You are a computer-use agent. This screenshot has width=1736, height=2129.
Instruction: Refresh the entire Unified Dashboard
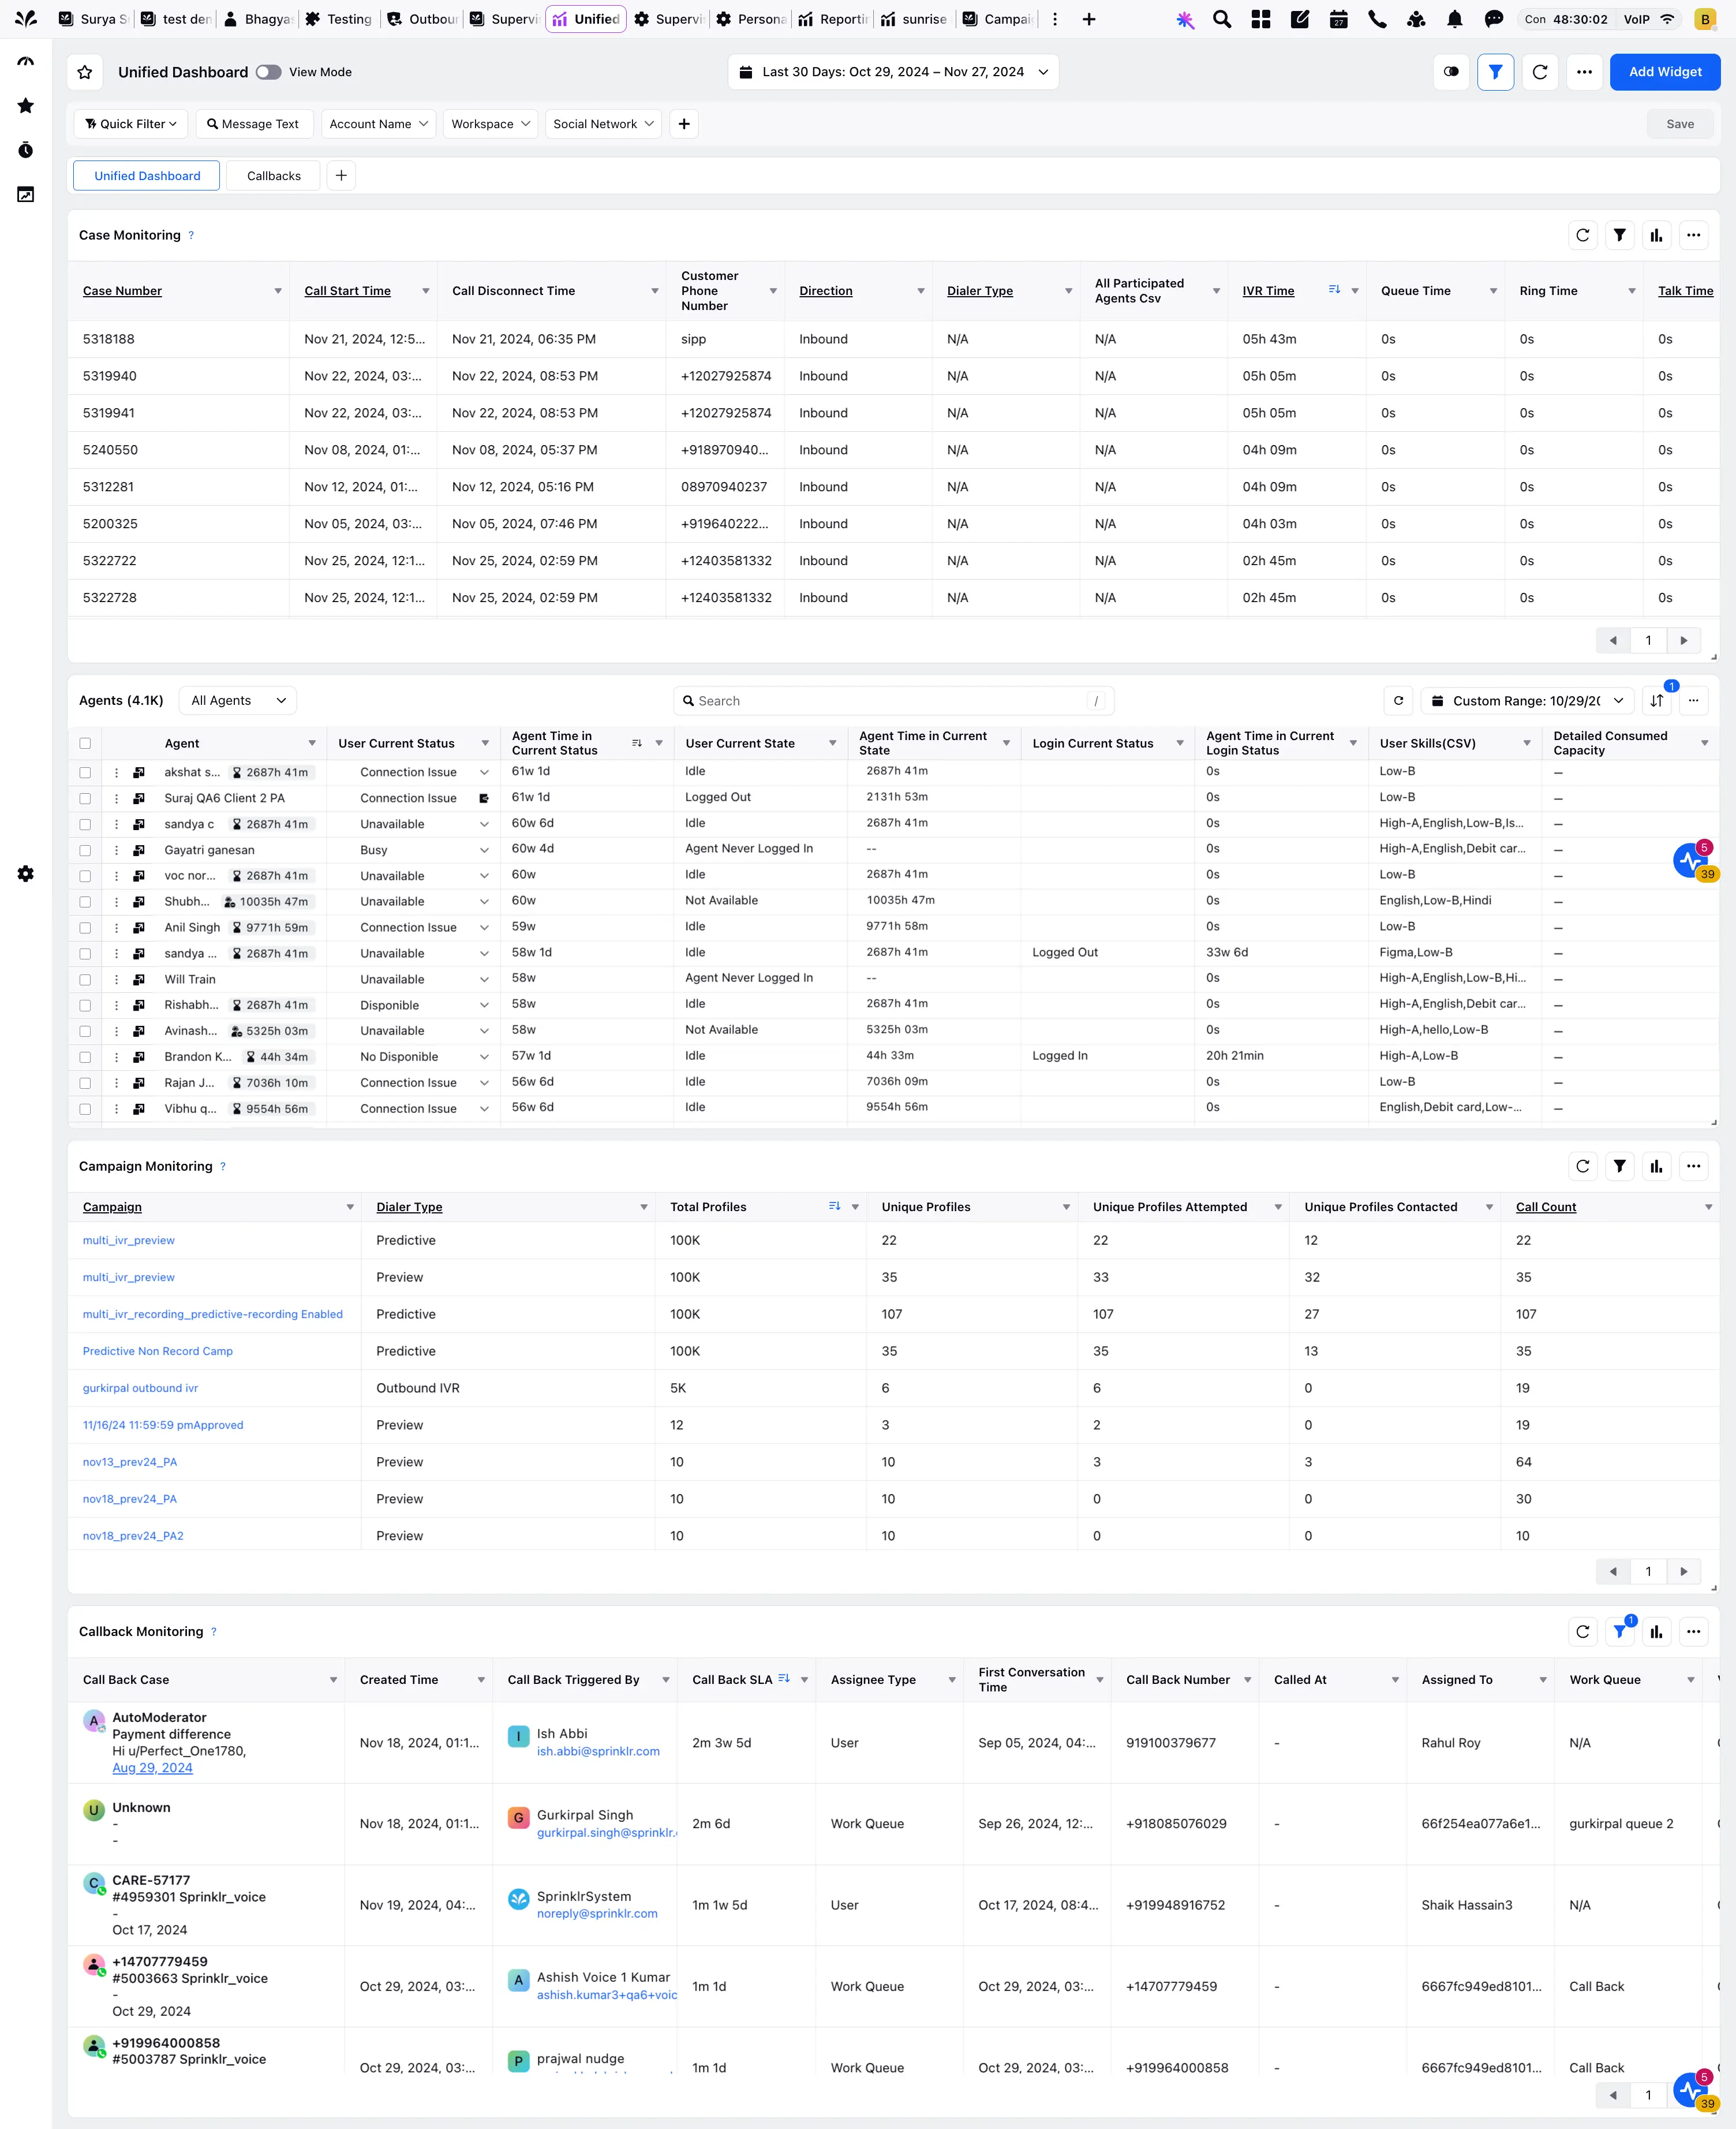[1540, 71]
